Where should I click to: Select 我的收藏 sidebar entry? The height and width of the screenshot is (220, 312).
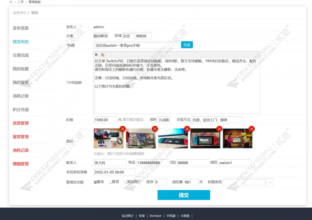click(21, 69)
